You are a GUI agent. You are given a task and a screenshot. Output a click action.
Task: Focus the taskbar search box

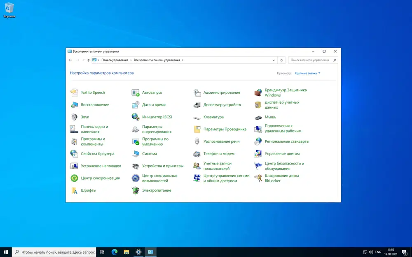pos(54,252)
